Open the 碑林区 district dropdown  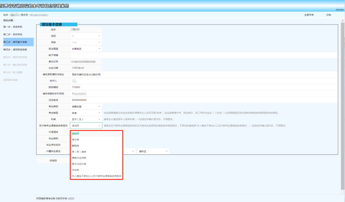click(x=153, y=151)
